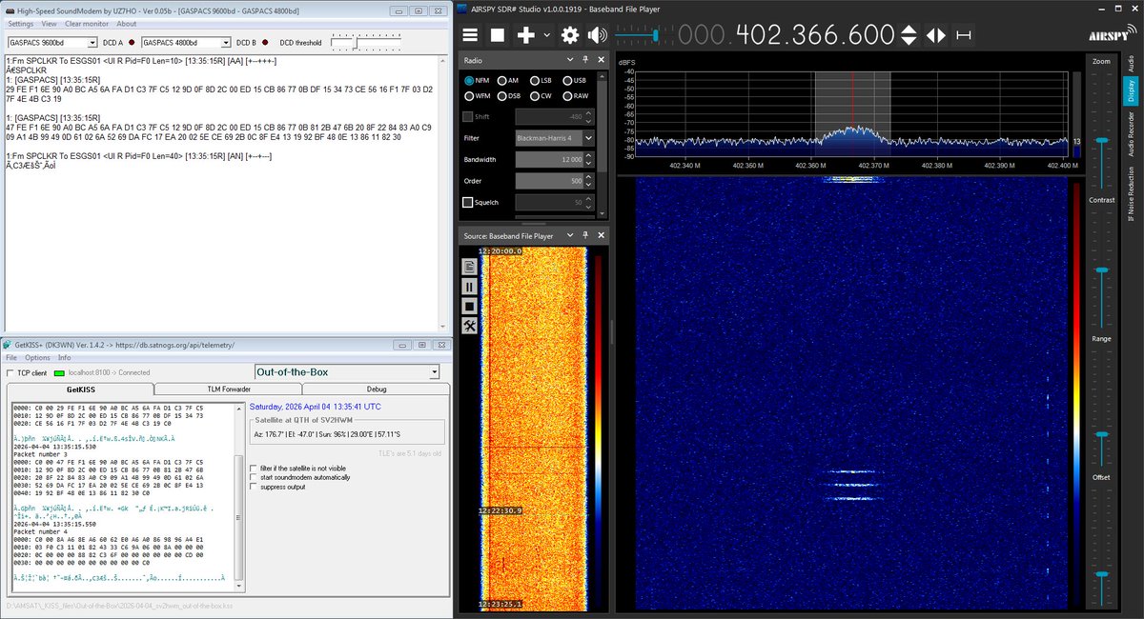Viewport: 1144px width, 619px height.
Task: Open SDR# settings gear
Action: click(570, 35)
